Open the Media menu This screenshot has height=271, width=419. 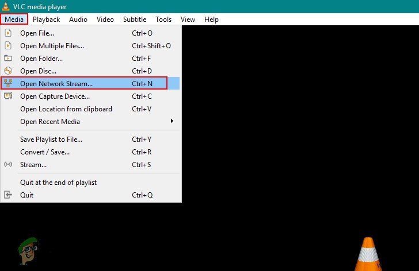click(x=14, y=20)
